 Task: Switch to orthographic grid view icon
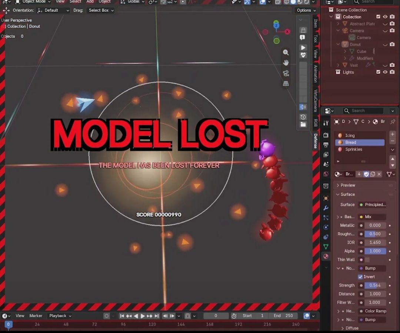coord(286,83)
